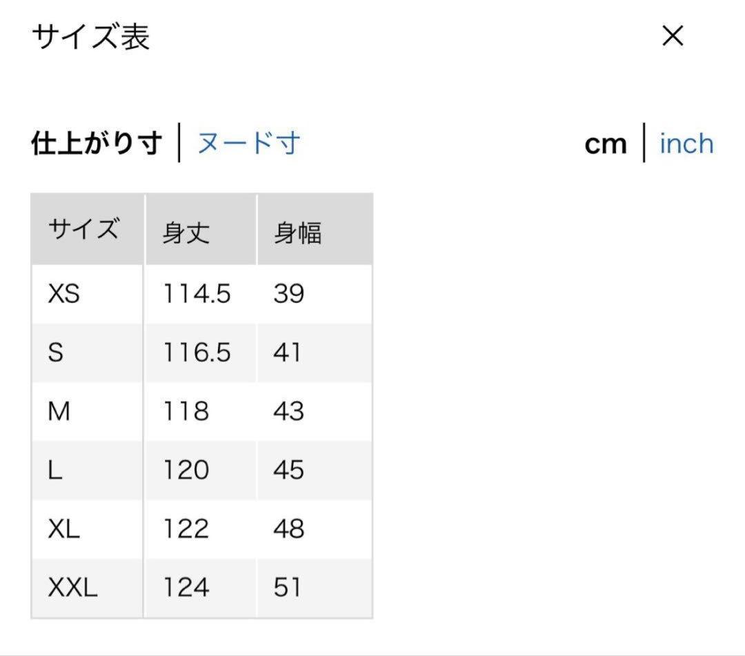Viewport: 745px width, 656px height.
Task: Select the S size row
Action: [x=202, y=353]
